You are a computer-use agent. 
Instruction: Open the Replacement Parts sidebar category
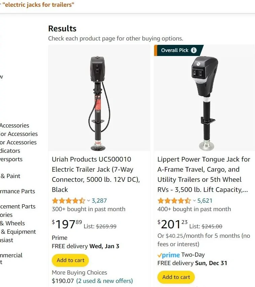tap(17, 206)
